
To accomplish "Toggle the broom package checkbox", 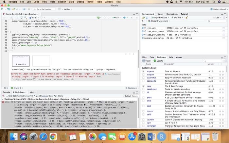I will [x=143, y=111].
